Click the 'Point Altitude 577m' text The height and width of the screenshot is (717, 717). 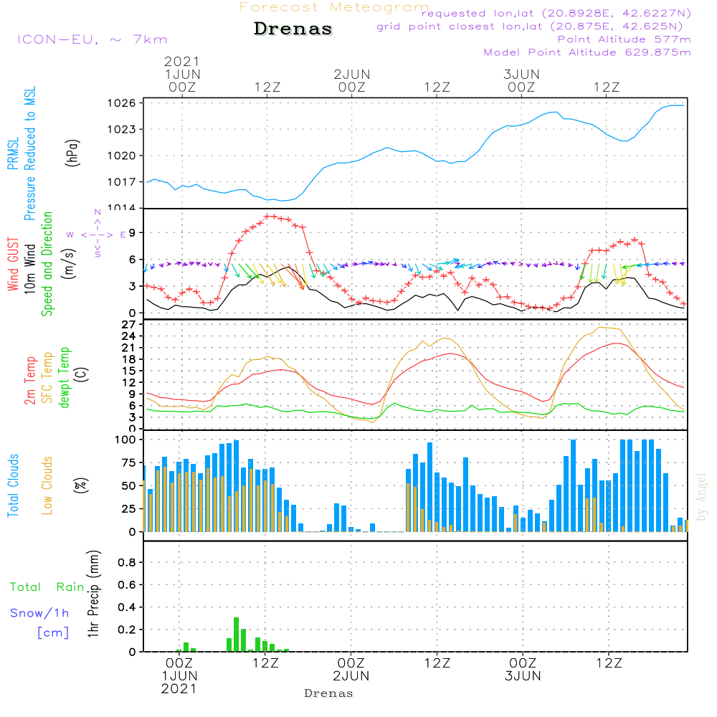click(625, 39)
